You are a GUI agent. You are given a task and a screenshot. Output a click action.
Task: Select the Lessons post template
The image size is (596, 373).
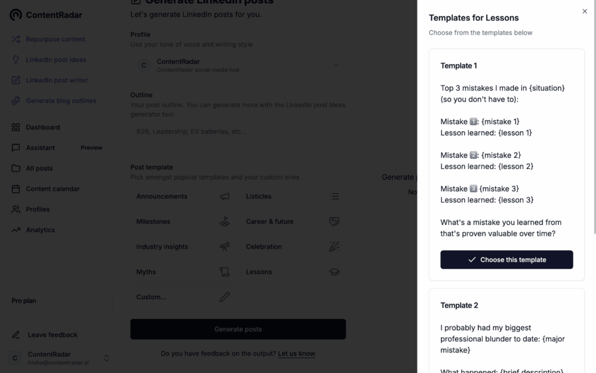[292, 272]
